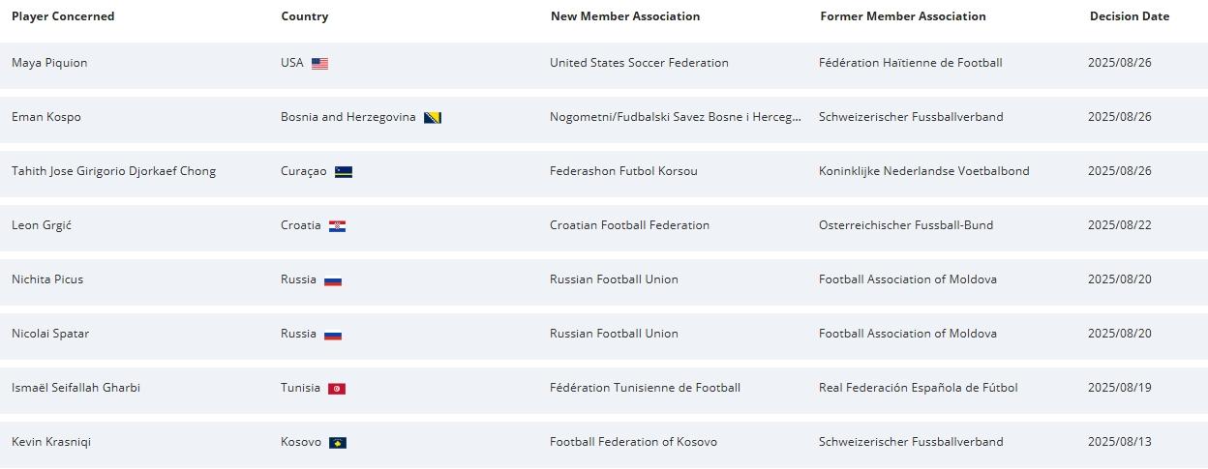Click the Russia flag beside Nicolai Spatar

(x=333, y=335)
